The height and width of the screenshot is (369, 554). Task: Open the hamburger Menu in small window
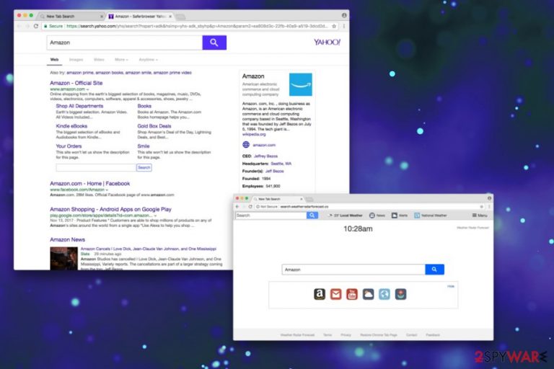(x=480, y=215)
